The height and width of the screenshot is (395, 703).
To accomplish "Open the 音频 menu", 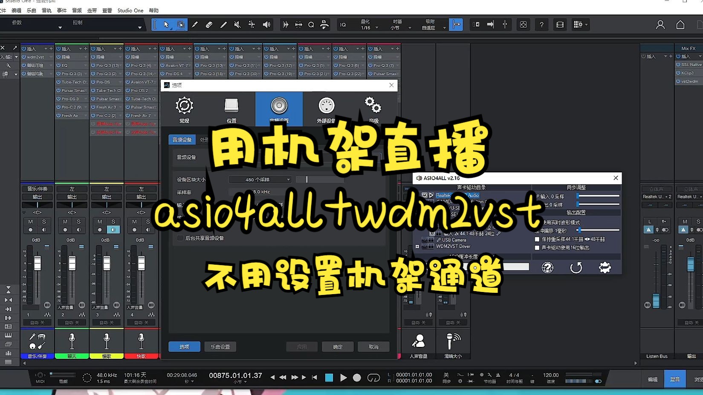I will point(77,11).
